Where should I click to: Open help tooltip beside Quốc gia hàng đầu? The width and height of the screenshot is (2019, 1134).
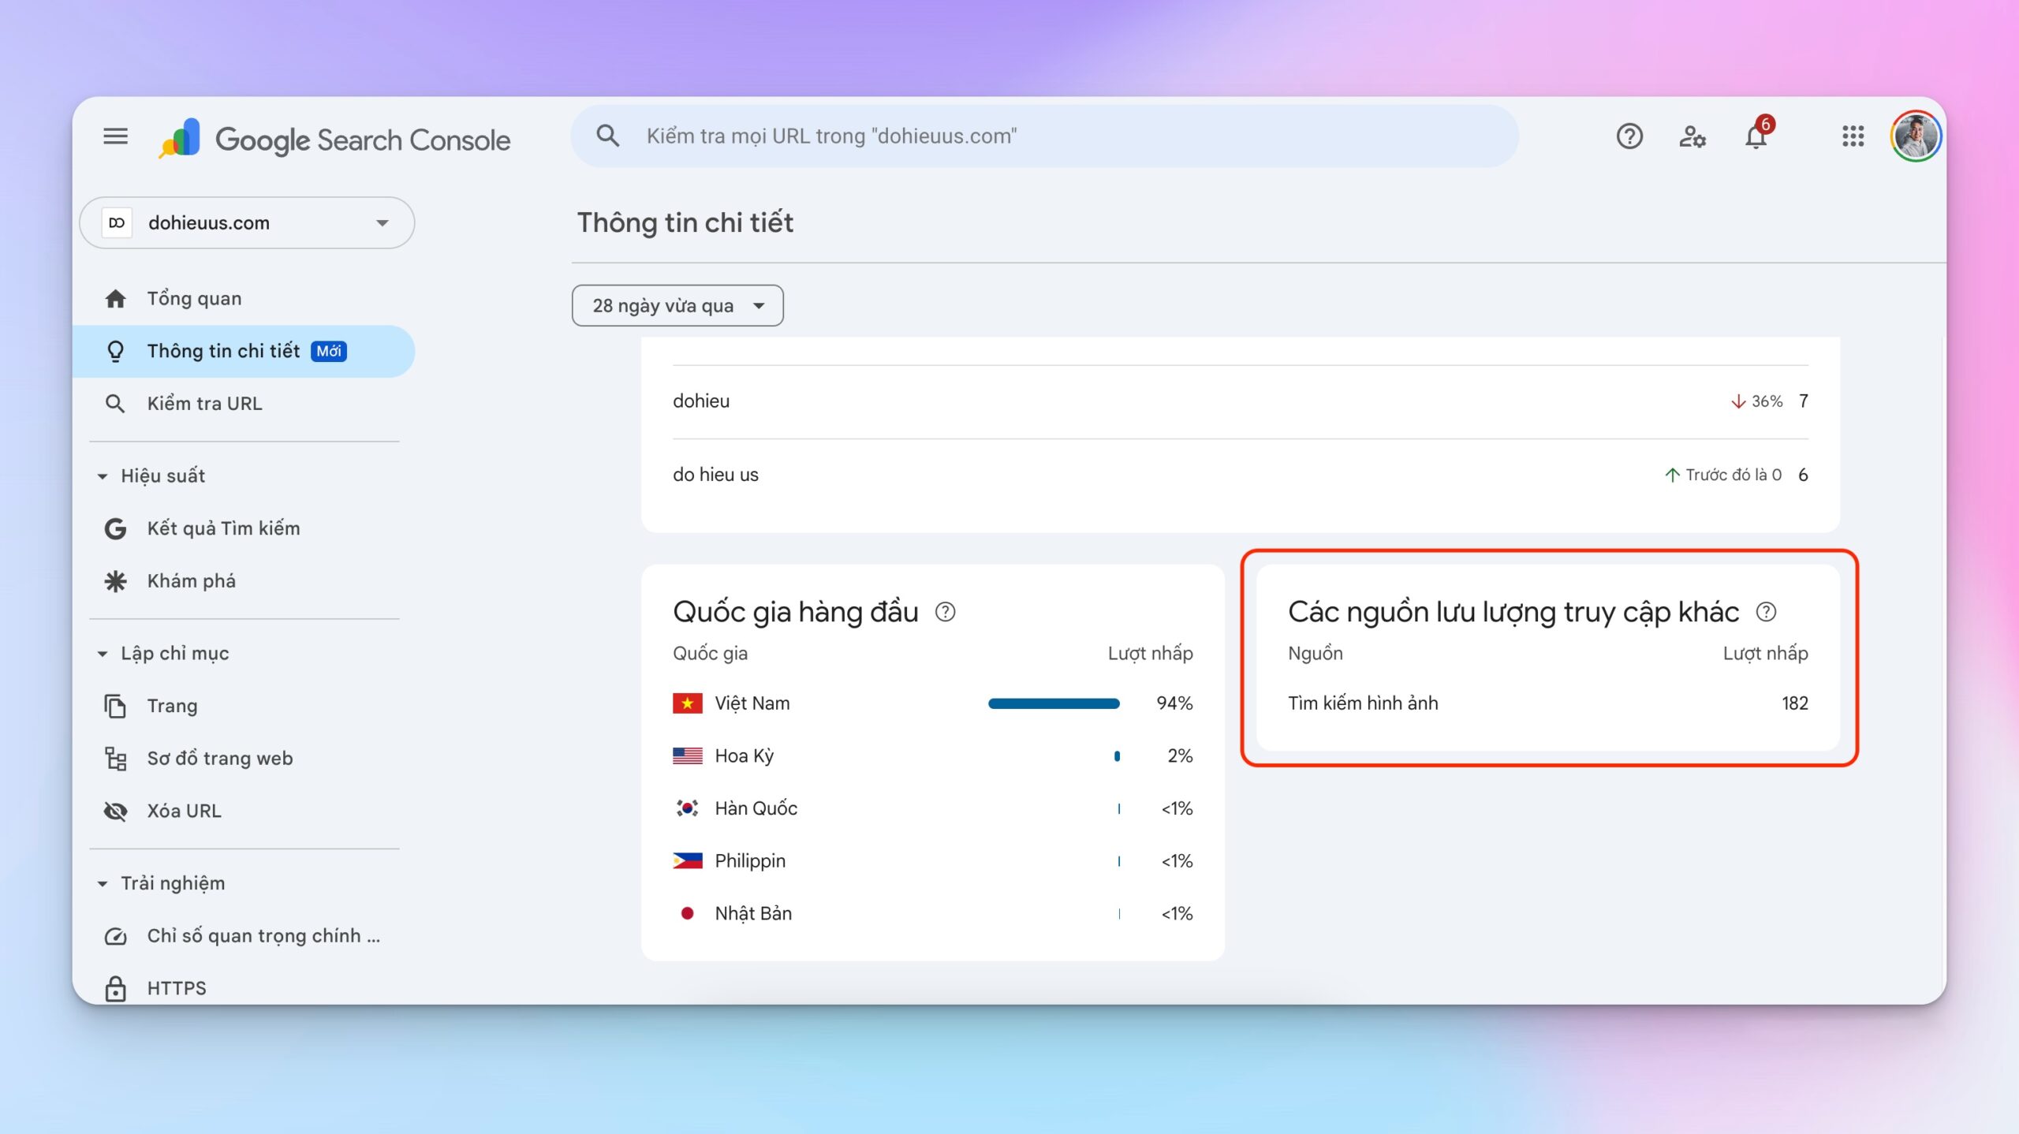(x=945, y=612)
